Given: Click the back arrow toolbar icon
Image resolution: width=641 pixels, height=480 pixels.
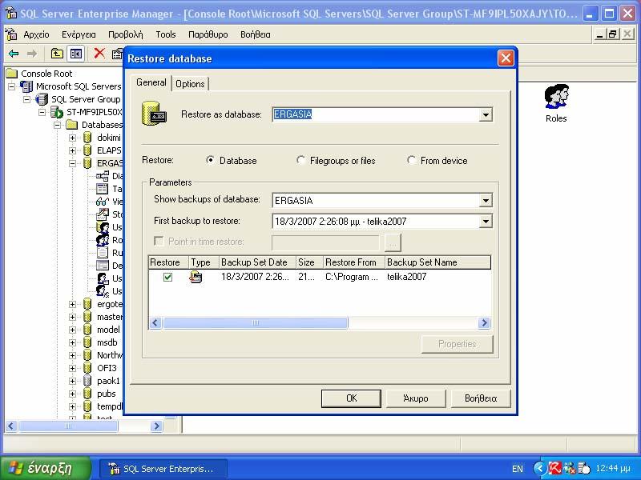Looking at the screenshot, I should click(x=14, y=54).
